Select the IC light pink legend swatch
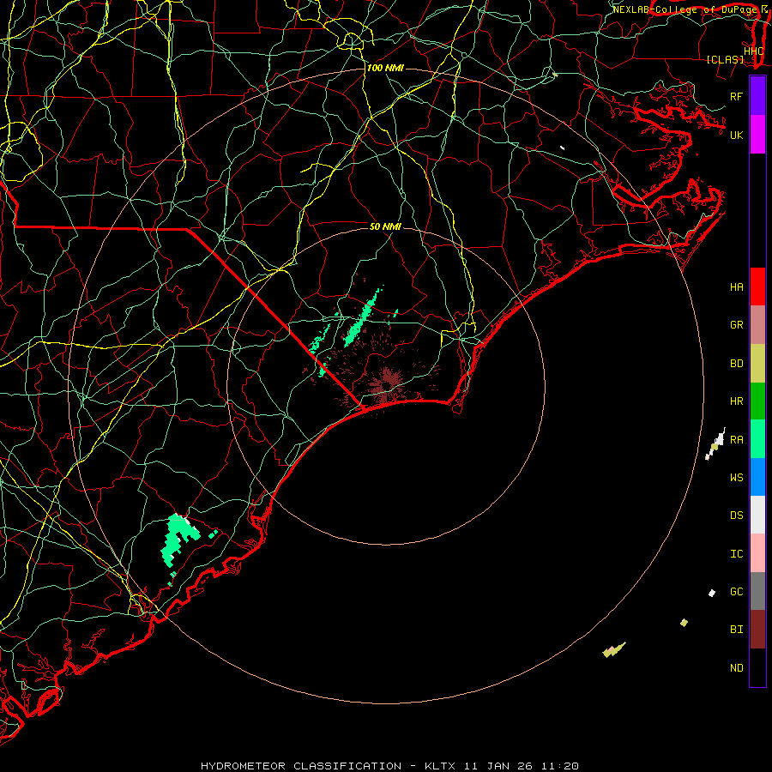This screenshot has height=772, width=772. pyautogui.click(x=757, y=553)
